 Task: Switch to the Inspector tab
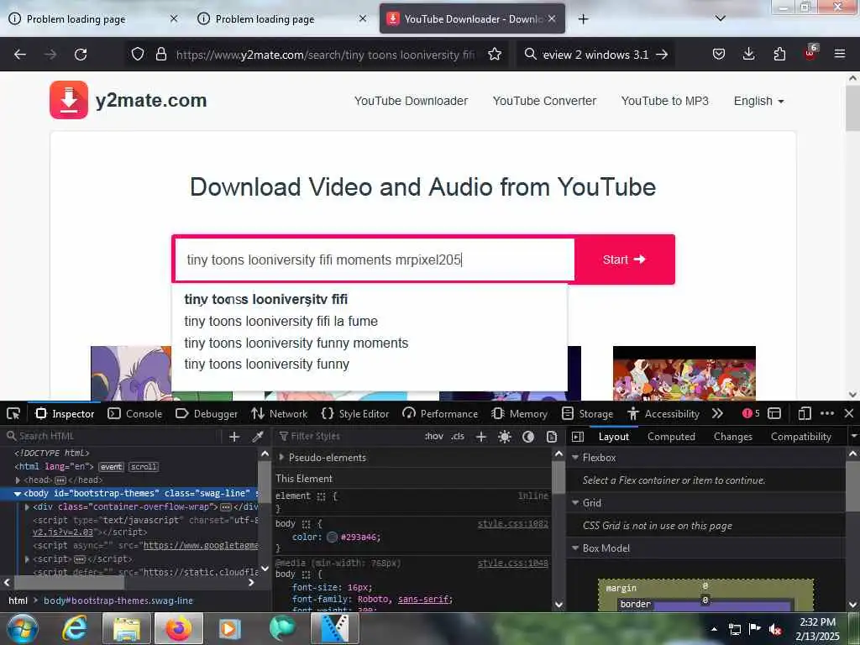click(65, 413)
